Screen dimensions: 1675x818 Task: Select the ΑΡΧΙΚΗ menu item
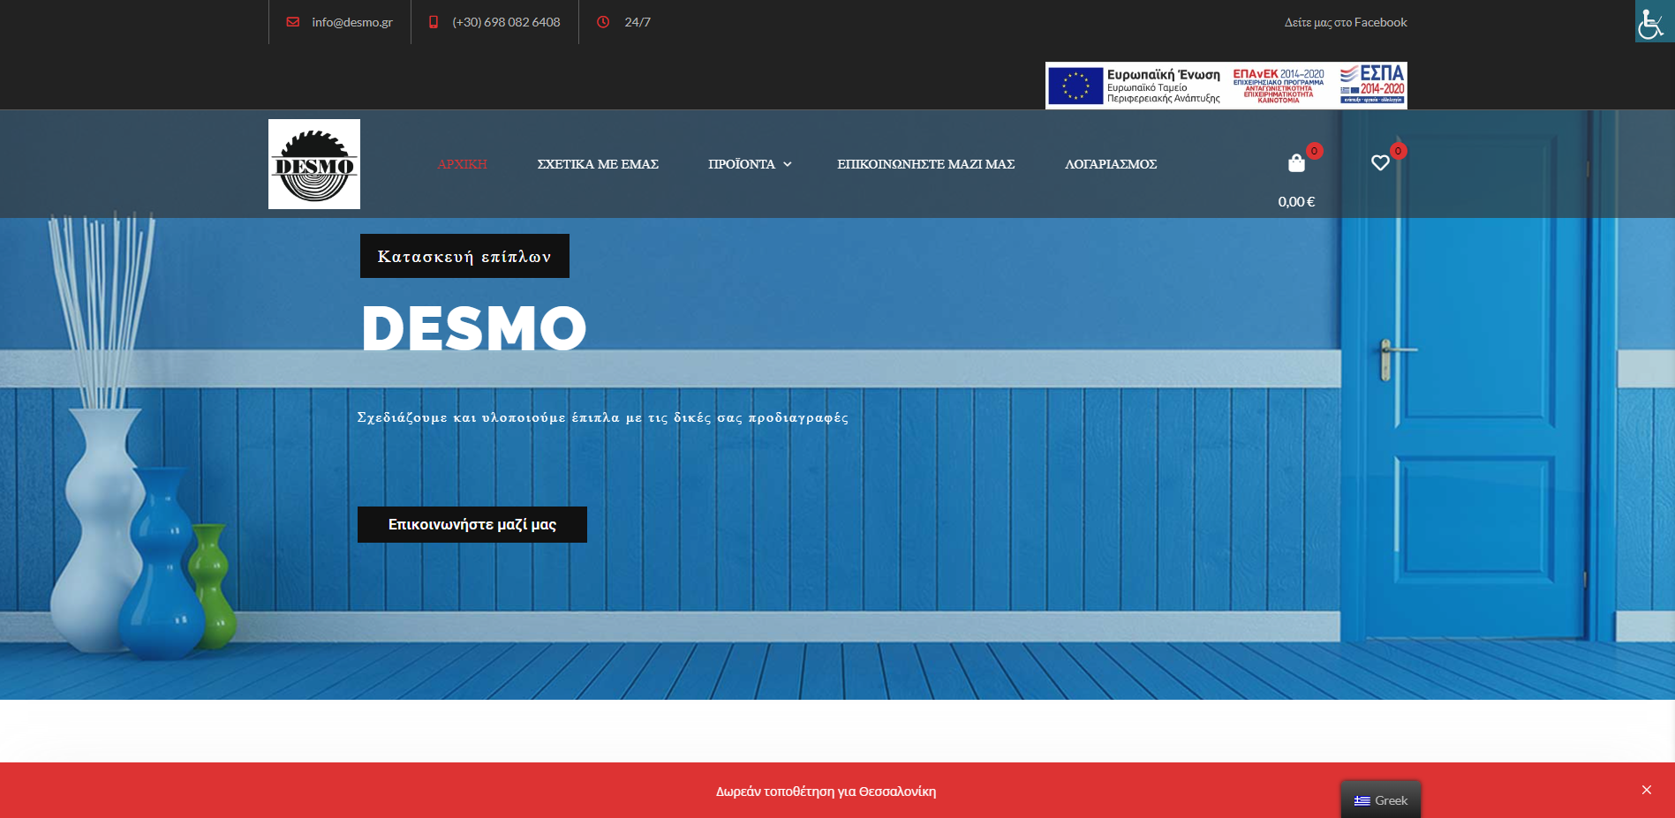click(x=462, y=164)
